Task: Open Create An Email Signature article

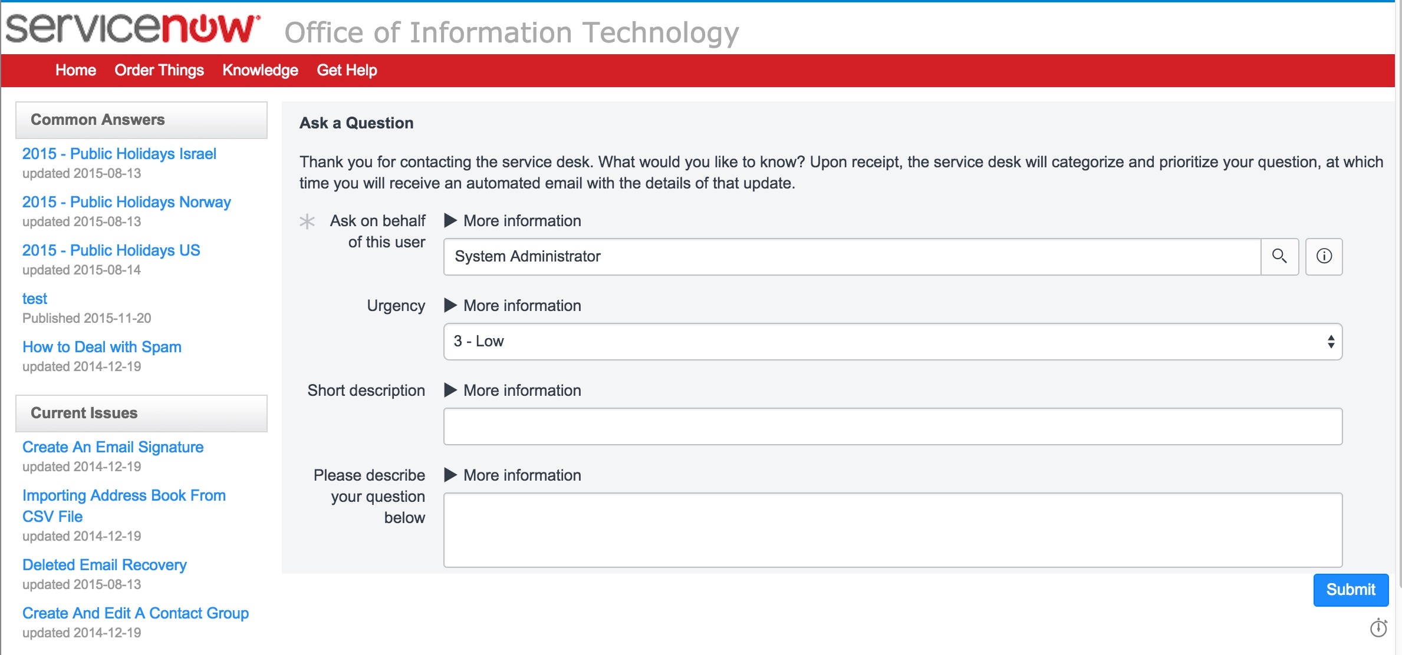Action: 113,447
